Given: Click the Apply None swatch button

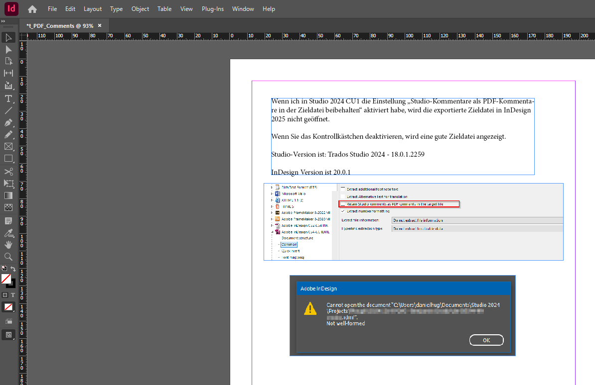Looking at the screenshot, I should [8, 307].
